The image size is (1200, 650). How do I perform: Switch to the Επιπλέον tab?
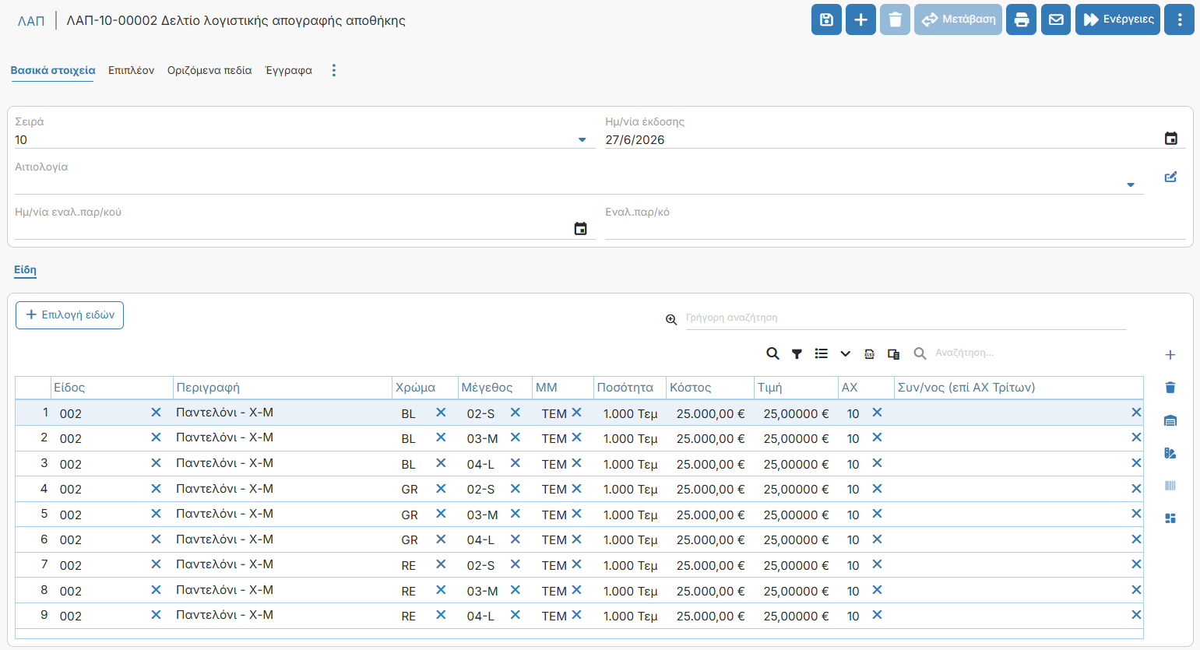tap(131, 70)
